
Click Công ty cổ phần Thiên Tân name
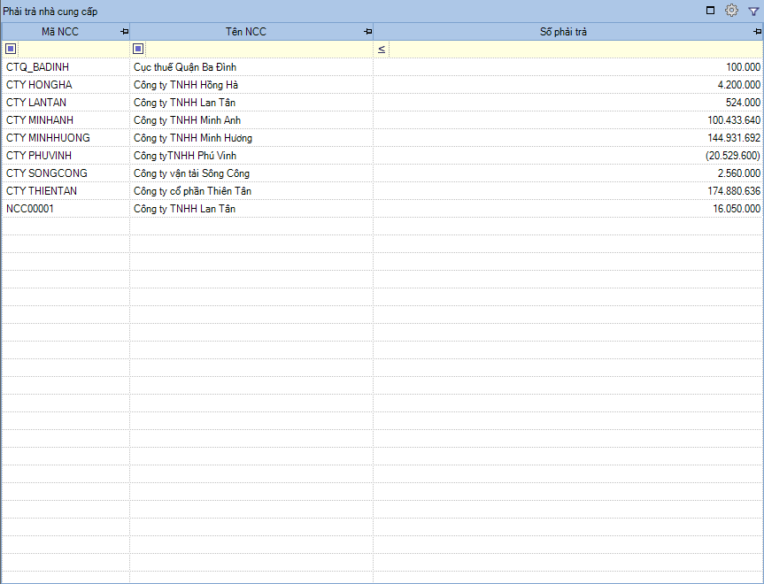pyautogui.click(x=192, y=191)
